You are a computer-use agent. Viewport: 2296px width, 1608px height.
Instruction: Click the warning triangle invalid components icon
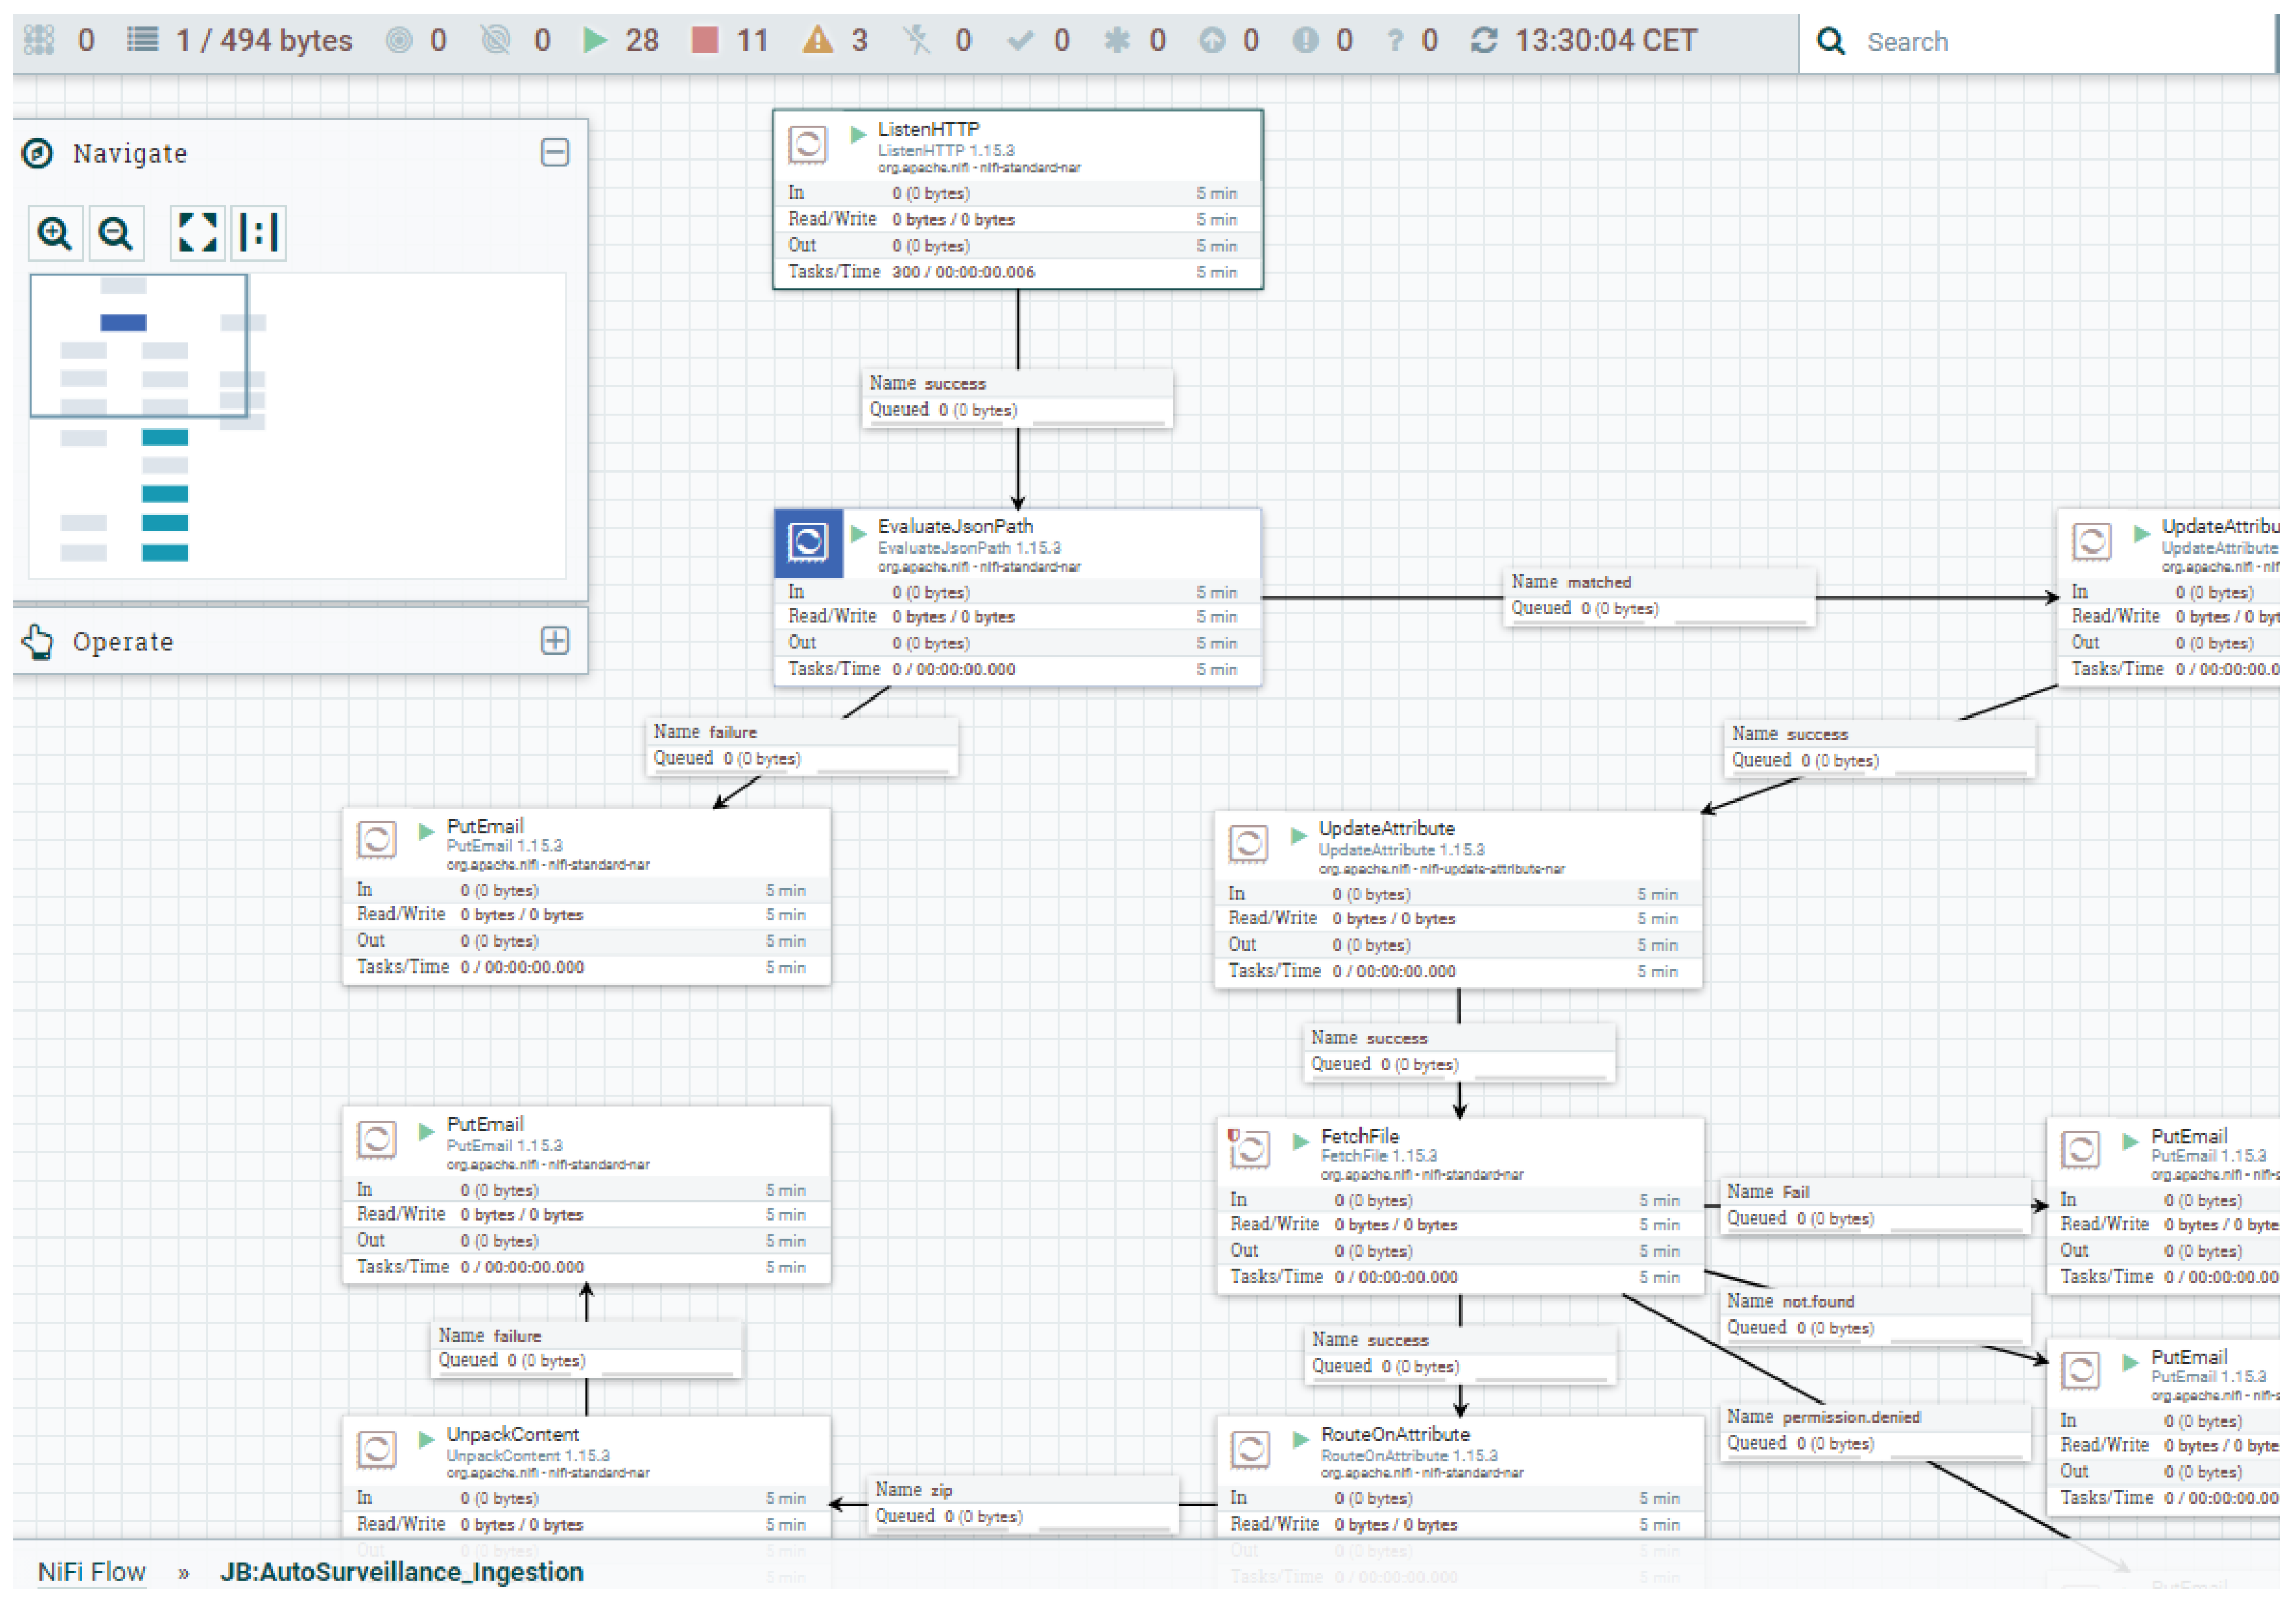(x=818, y=41)
